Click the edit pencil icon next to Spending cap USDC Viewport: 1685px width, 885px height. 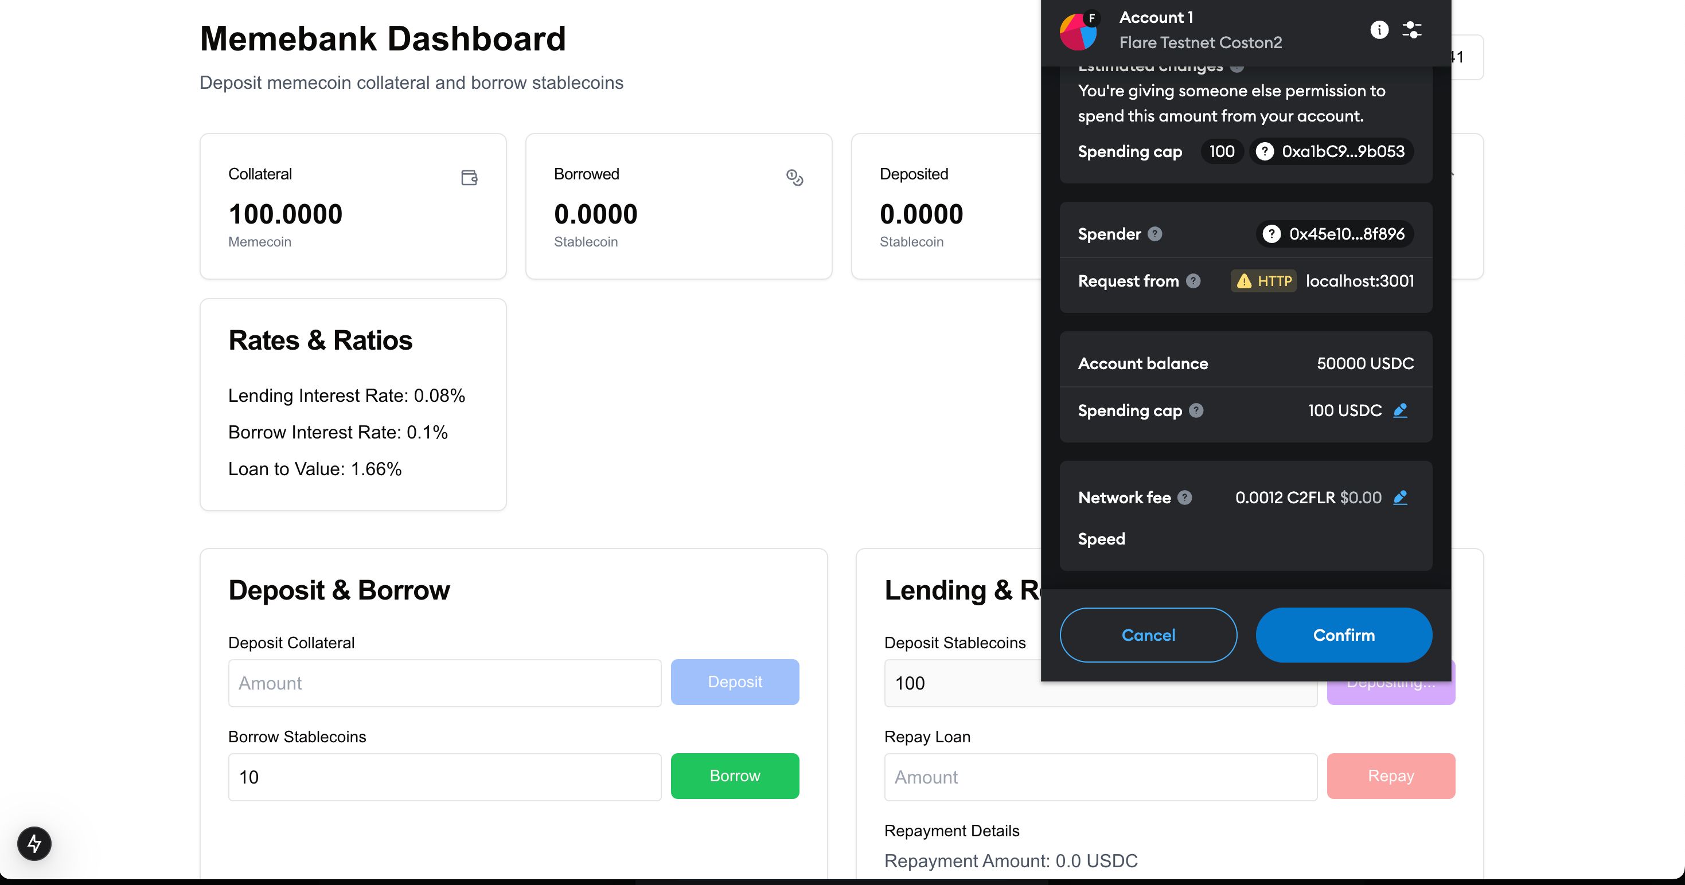pyautogui.click(x=1402, y=411)
